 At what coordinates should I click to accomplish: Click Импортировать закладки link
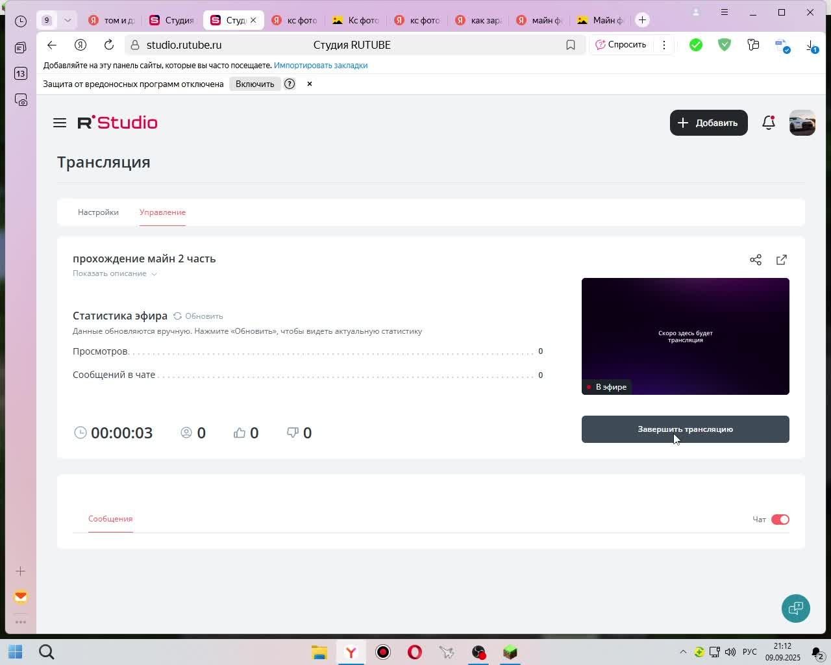(321, 65)
